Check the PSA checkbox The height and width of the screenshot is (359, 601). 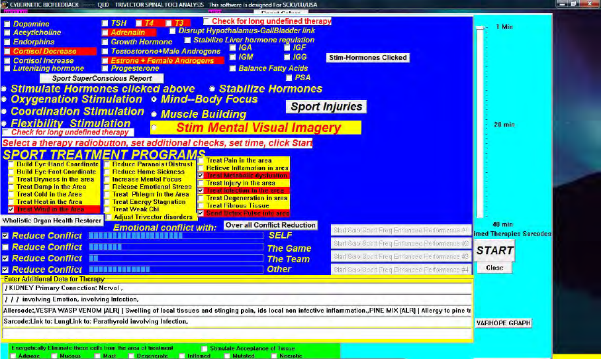(x=289, y=78)
